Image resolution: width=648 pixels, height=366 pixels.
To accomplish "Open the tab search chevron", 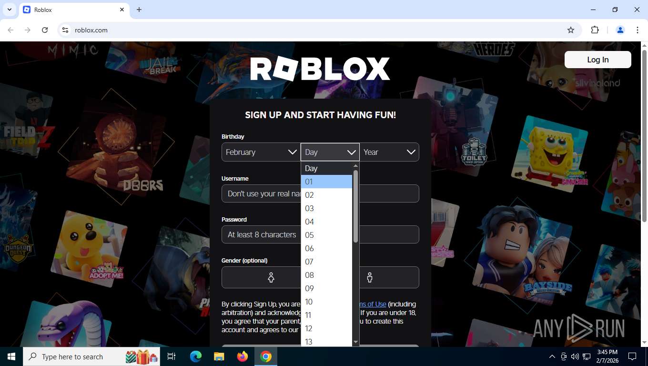I will [x=9, y=10].
